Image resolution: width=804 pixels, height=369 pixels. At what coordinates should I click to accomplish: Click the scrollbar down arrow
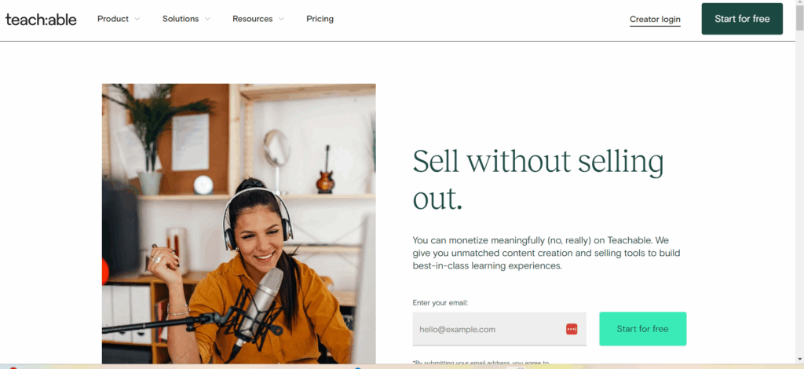click(x=799, y=360)
